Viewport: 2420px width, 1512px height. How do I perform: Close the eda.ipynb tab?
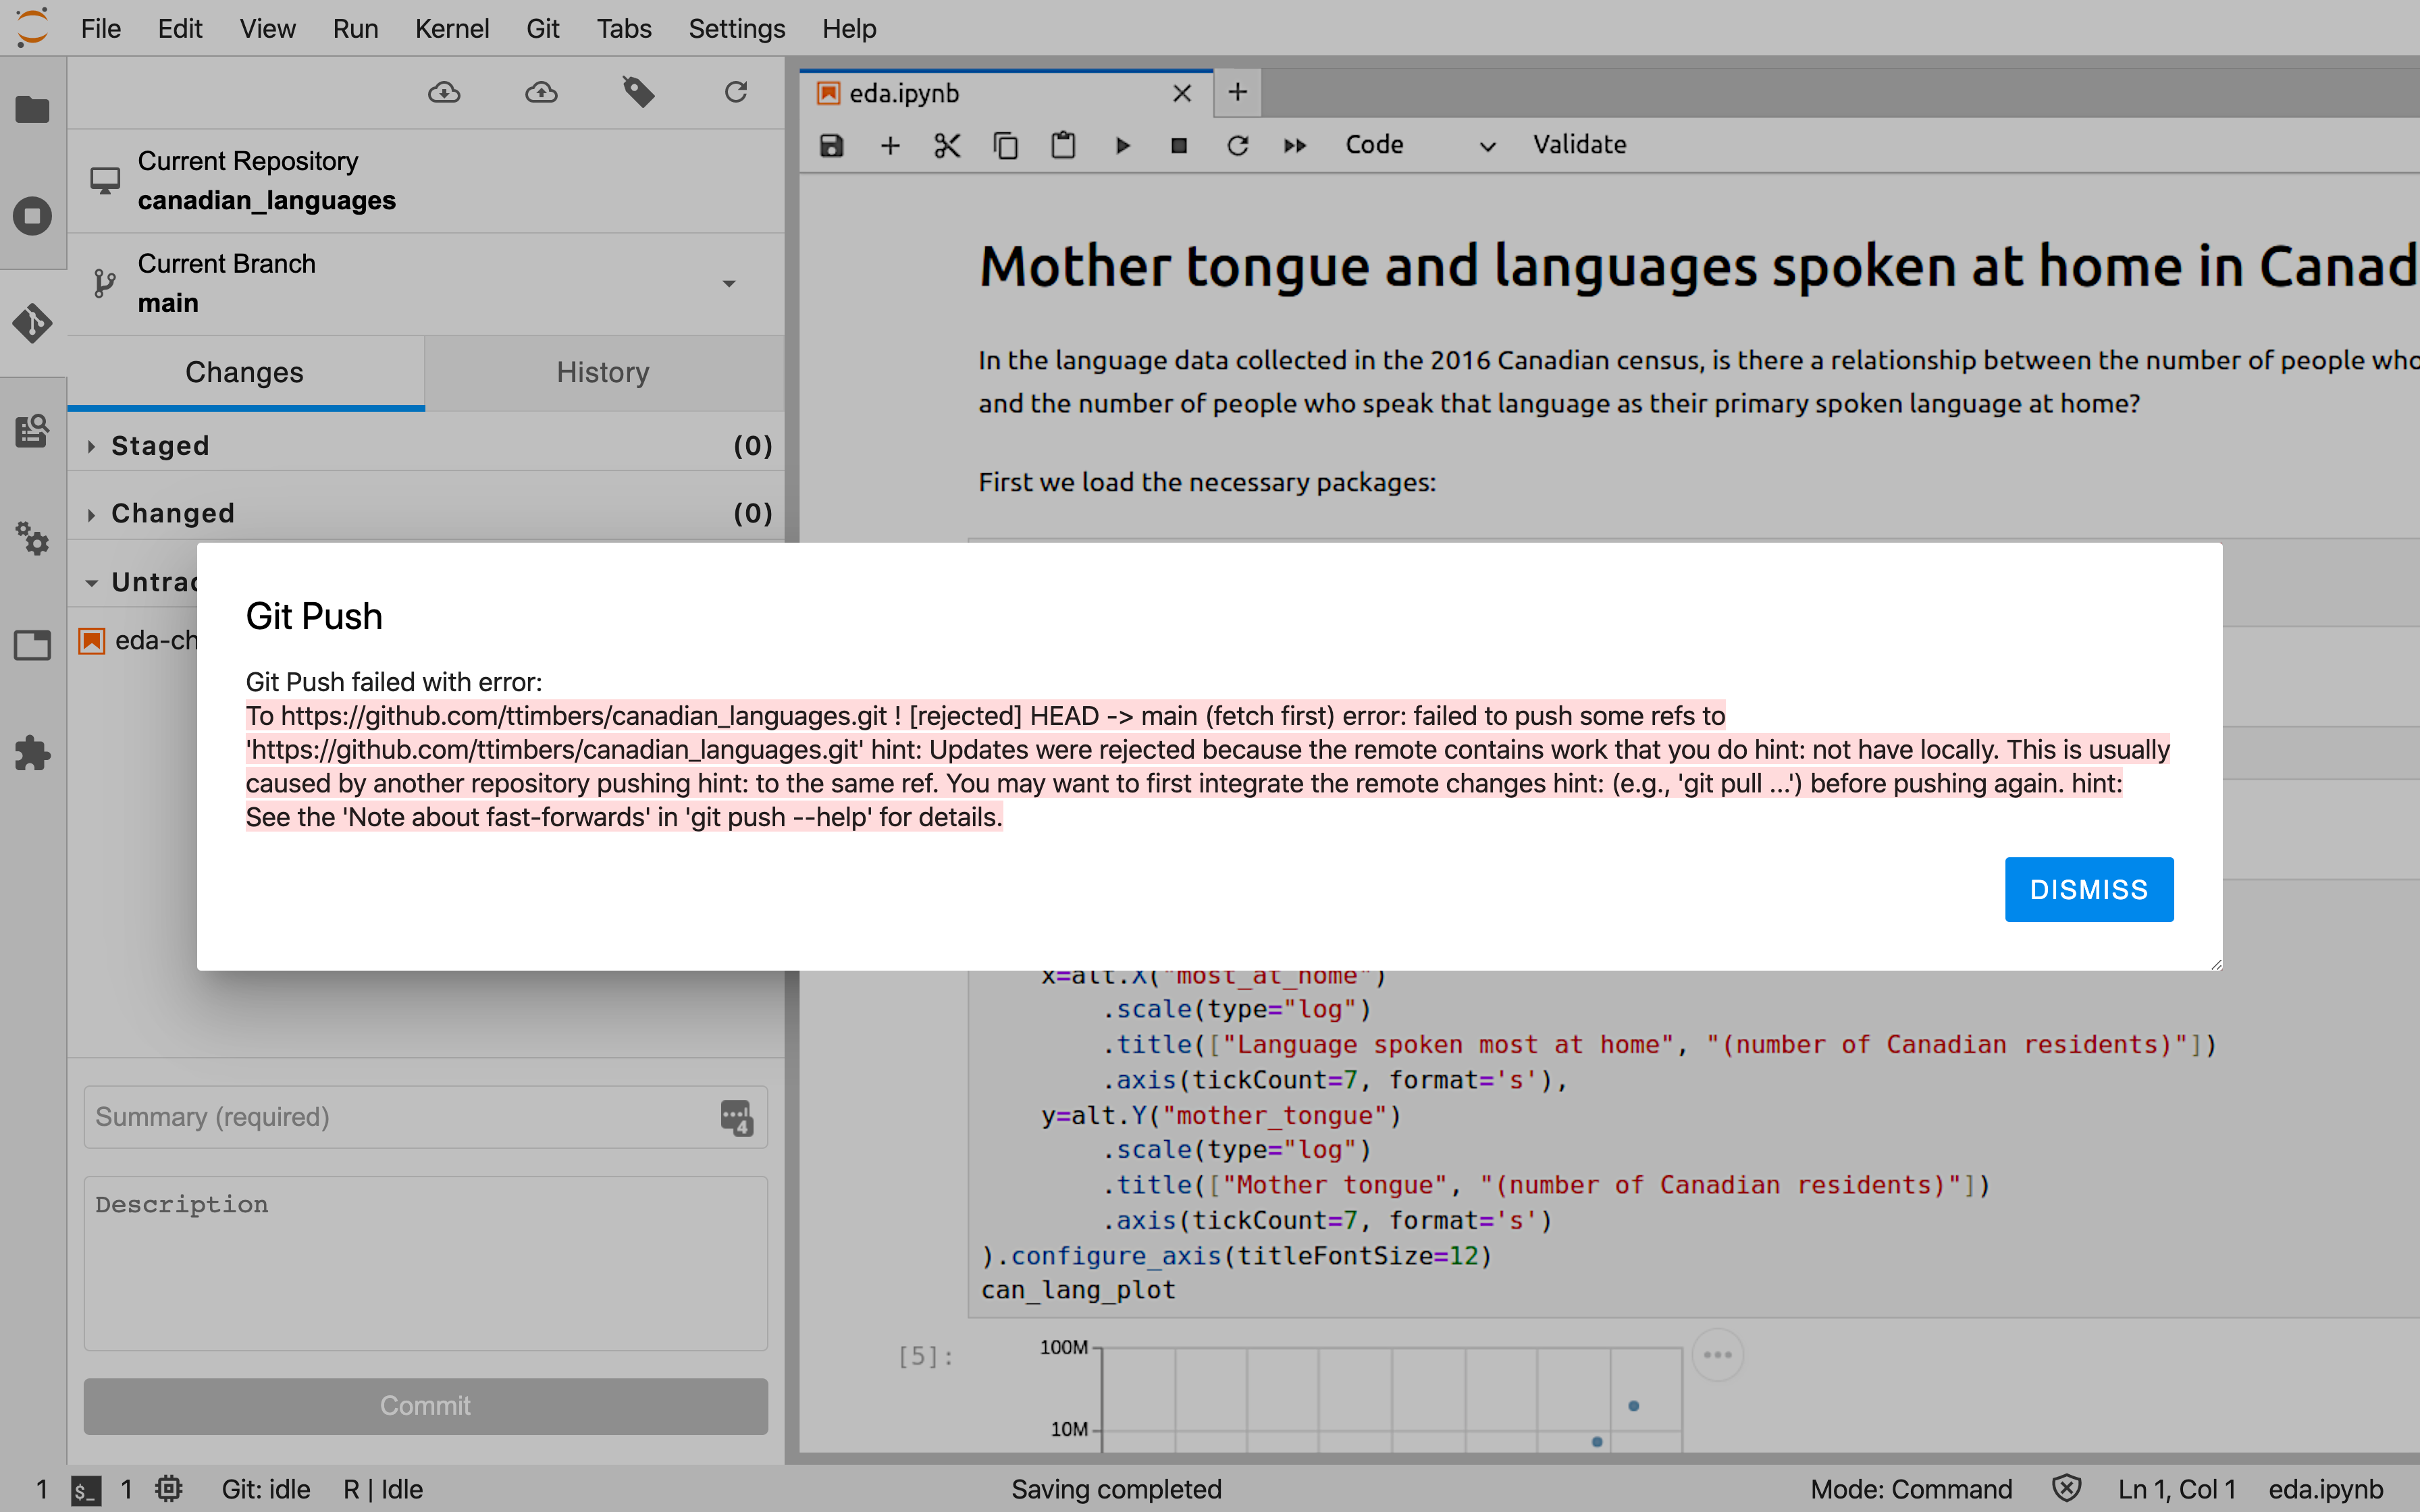(x=1182, y=93)
